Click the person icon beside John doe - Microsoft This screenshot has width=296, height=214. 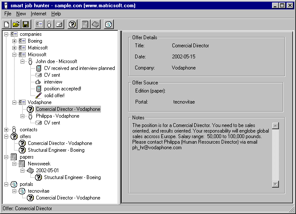(30, 61)
